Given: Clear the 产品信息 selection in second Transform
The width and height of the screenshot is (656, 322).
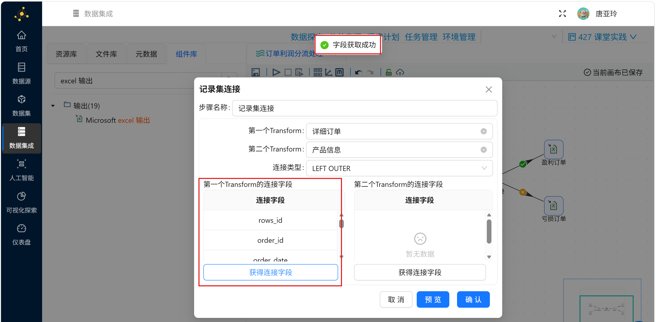Looking at the screenshot, I should 483,150.
